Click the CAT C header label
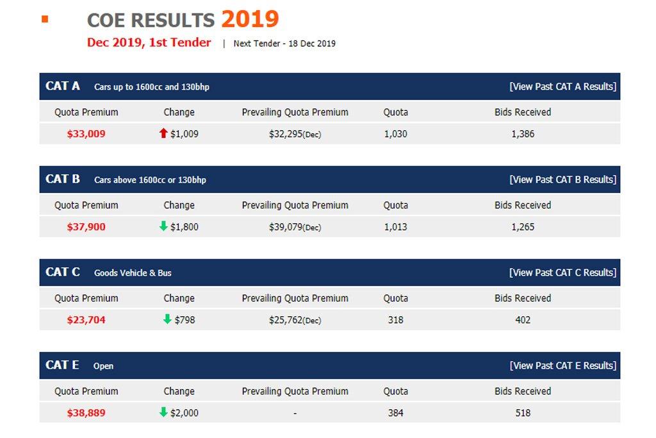This screenshot has width=656, height=438. (63, 272)
